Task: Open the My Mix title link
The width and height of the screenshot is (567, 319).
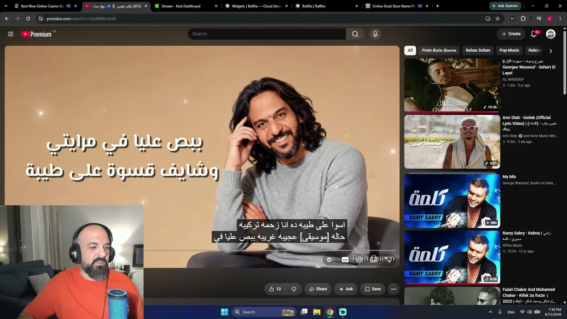Action: click(509, 177)
